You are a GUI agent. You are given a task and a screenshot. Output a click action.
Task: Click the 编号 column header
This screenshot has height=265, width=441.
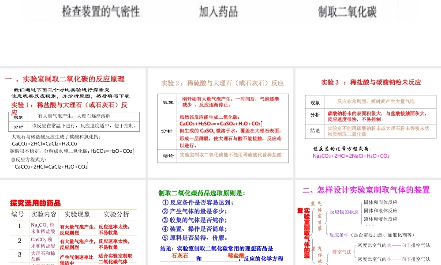point(18,214)
